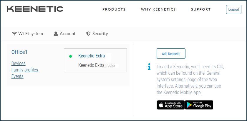The width and height of the screenshot is (247, 121).
Task: Open the Google Play download badge
Action: tap(199, 105)
